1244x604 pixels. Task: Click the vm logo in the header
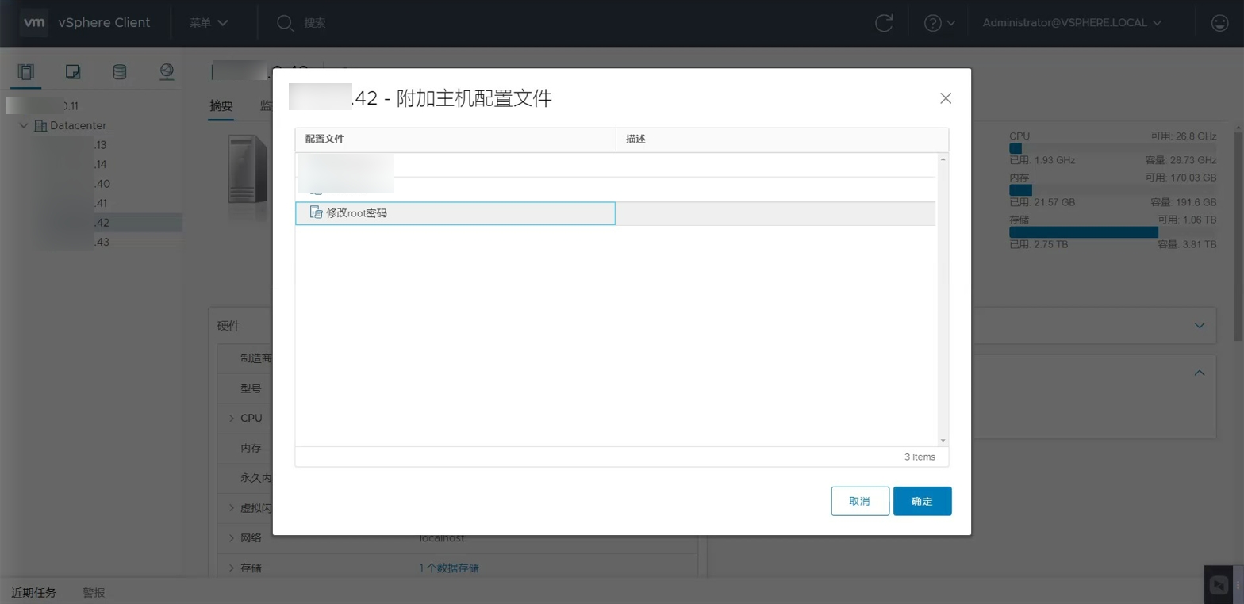(33, 23)
